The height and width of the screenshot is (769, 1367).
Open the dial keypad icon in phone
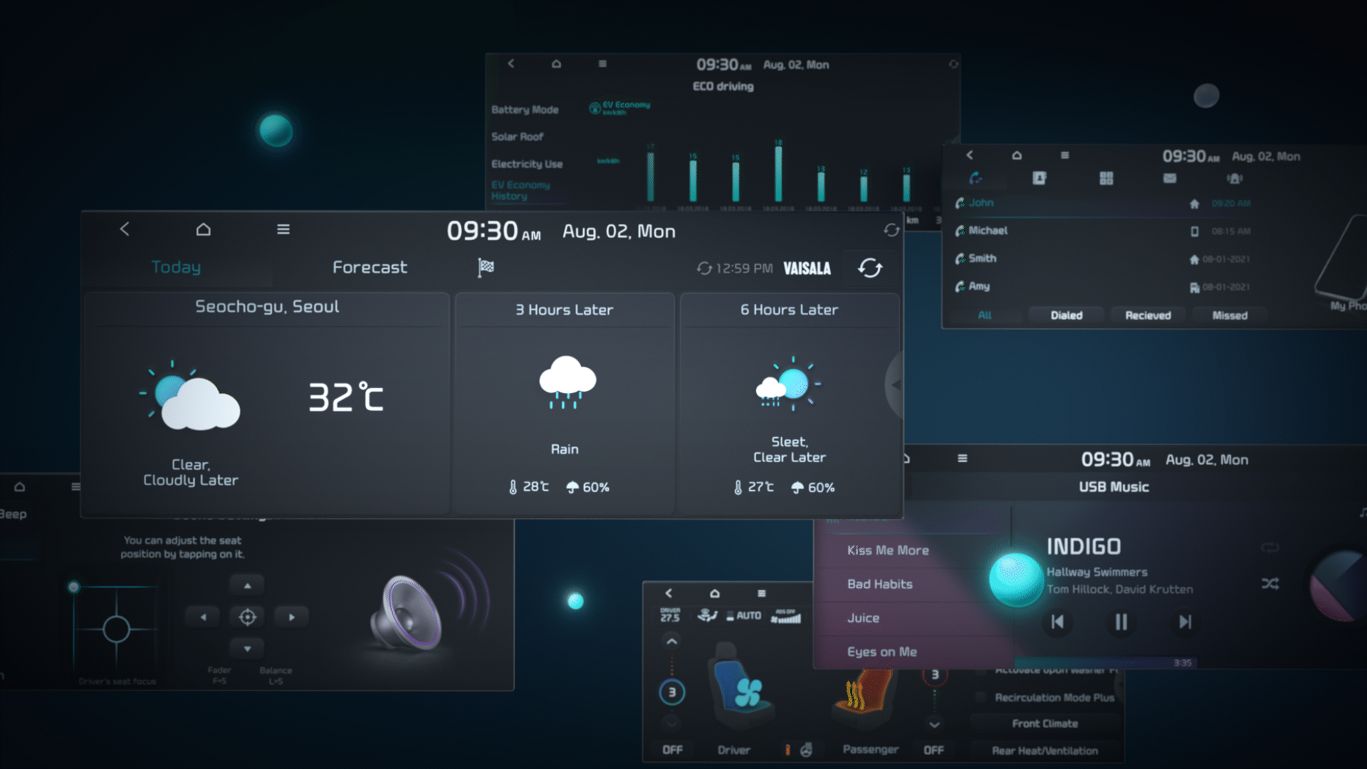click(x=1106, y=178)
